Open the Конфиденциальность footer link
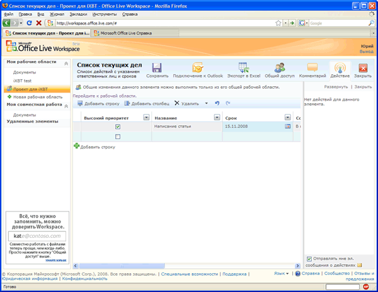 pos(84,279)
